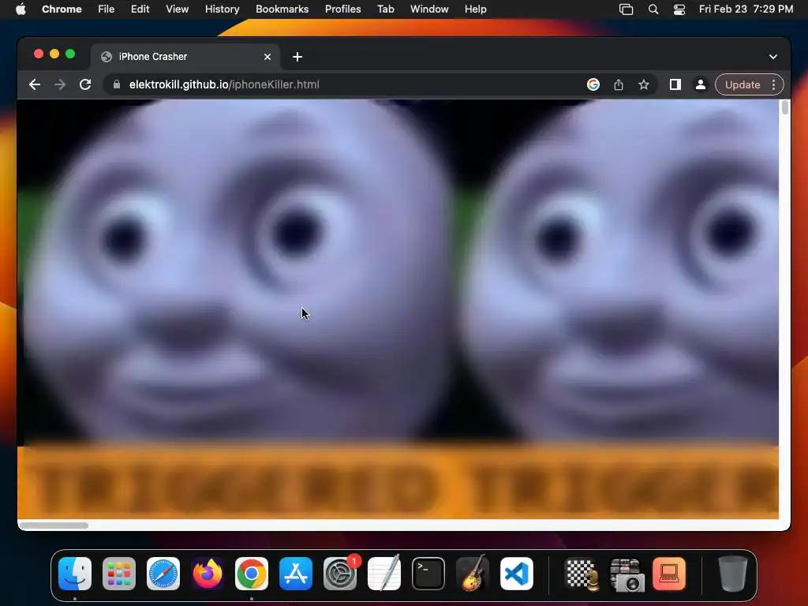Launch Visual Studio Code from the dock
Image resolution: width=808 pixels, height=606 pixels.
517,574
